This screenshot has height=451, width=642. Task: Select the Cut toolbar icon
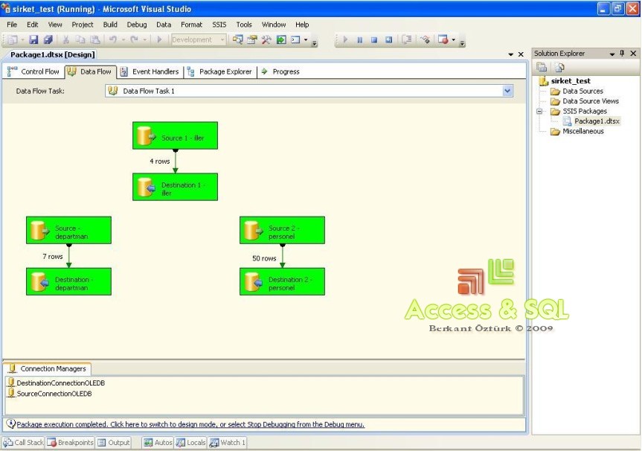click(x=65, y=38)
